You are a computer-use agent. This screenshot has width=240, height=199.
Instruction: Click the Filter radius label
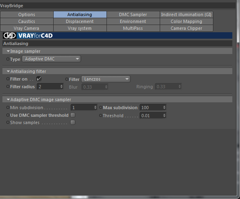pyautogui.click(x=23, y=87)
